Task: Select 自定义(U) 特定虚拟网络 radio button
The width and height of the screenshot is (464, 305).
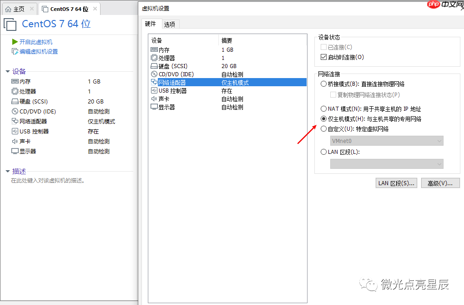Action: [323, 129]
